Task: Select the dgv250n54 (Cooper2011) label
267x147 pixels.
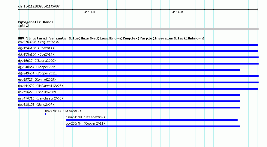Action: [x=85, y=123]
